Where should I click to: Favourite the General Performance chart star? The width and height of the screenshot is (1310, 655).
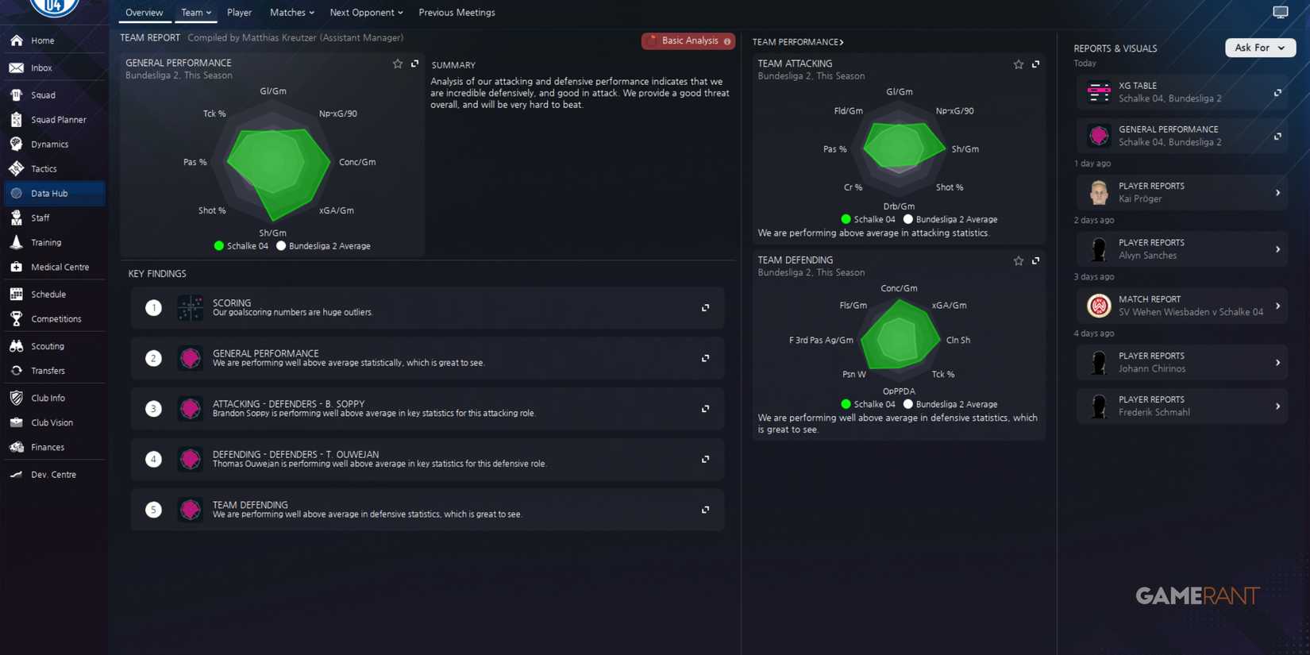398,64
